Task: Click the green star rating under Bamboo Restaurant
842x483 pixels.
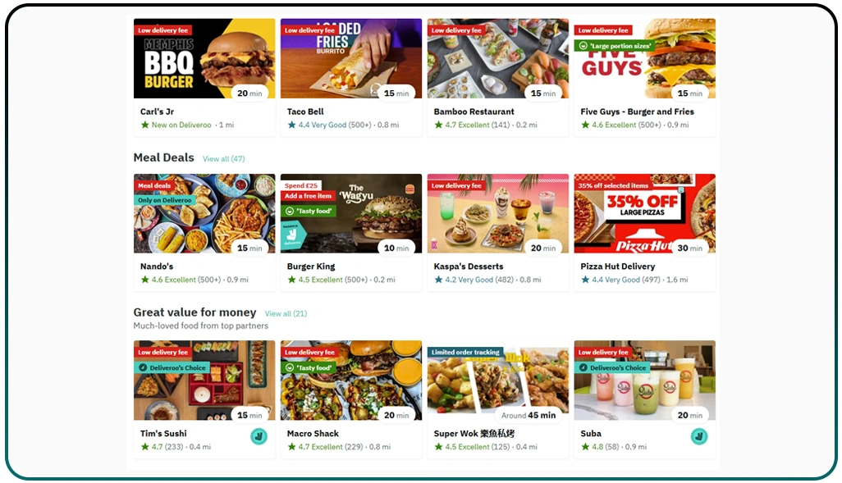Action: (439, 125)
